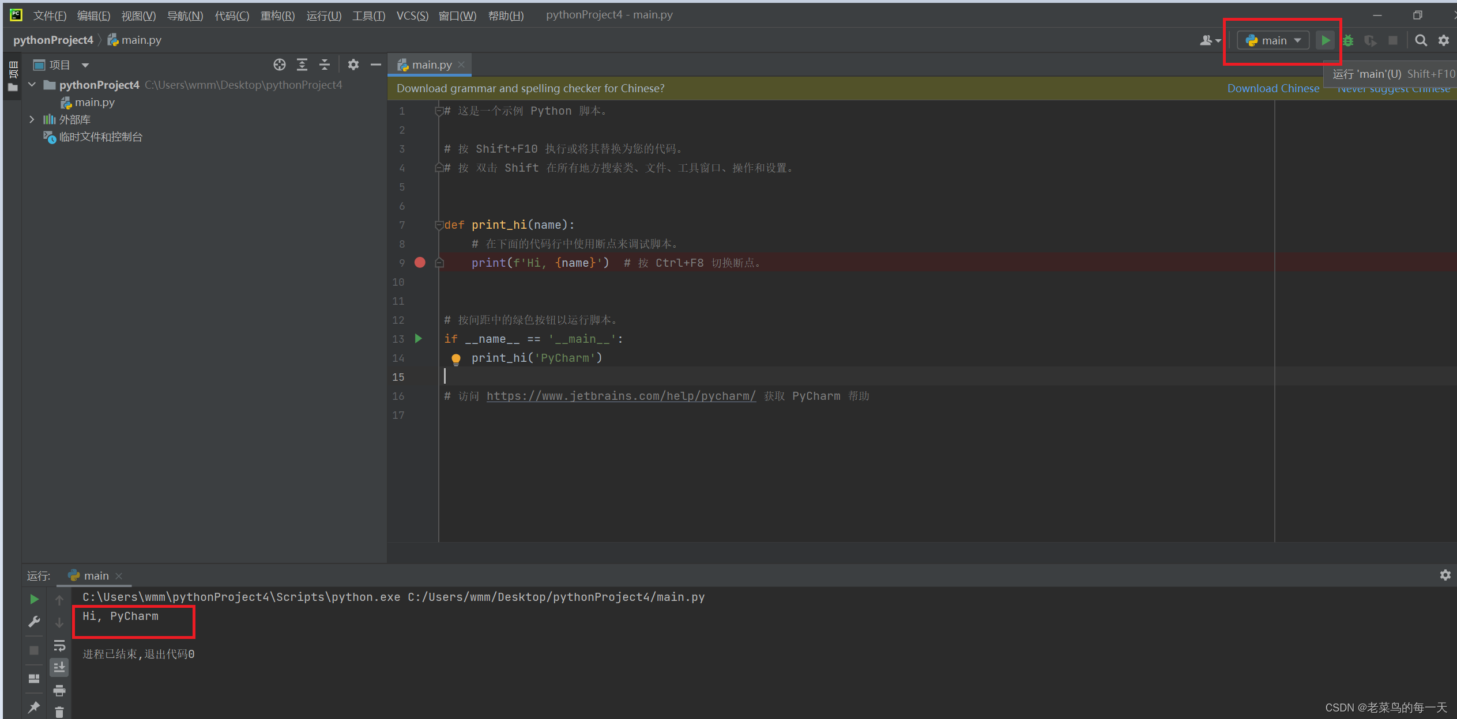Click pythonProject4 in the breadcrumb bar
This screenshot has width=1457, height=719.
point(53,40)
